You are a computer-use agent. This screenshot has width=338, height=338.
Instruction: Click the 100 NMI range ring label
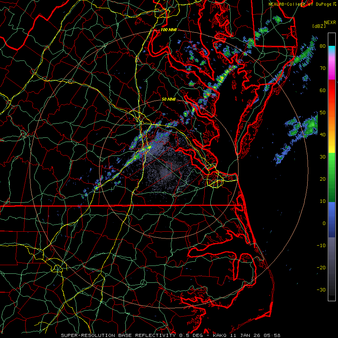169,30
